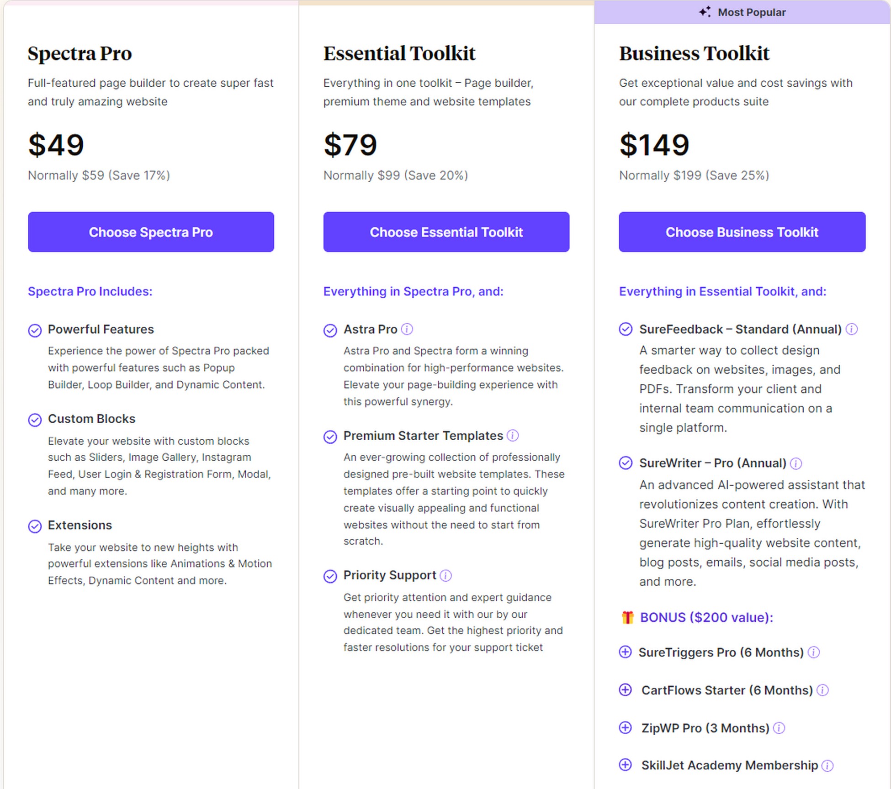Click the info icon for SkillJet Academy Membership
Image resolution: width=891 pixels, height=789 pixels.
coord(827,765)
